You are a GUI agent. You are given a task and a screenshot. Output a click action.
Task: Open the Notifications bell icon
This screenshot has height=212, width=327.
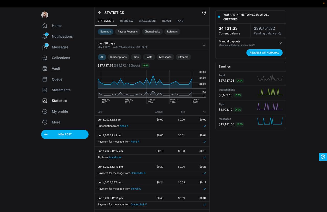coord(45,36)
